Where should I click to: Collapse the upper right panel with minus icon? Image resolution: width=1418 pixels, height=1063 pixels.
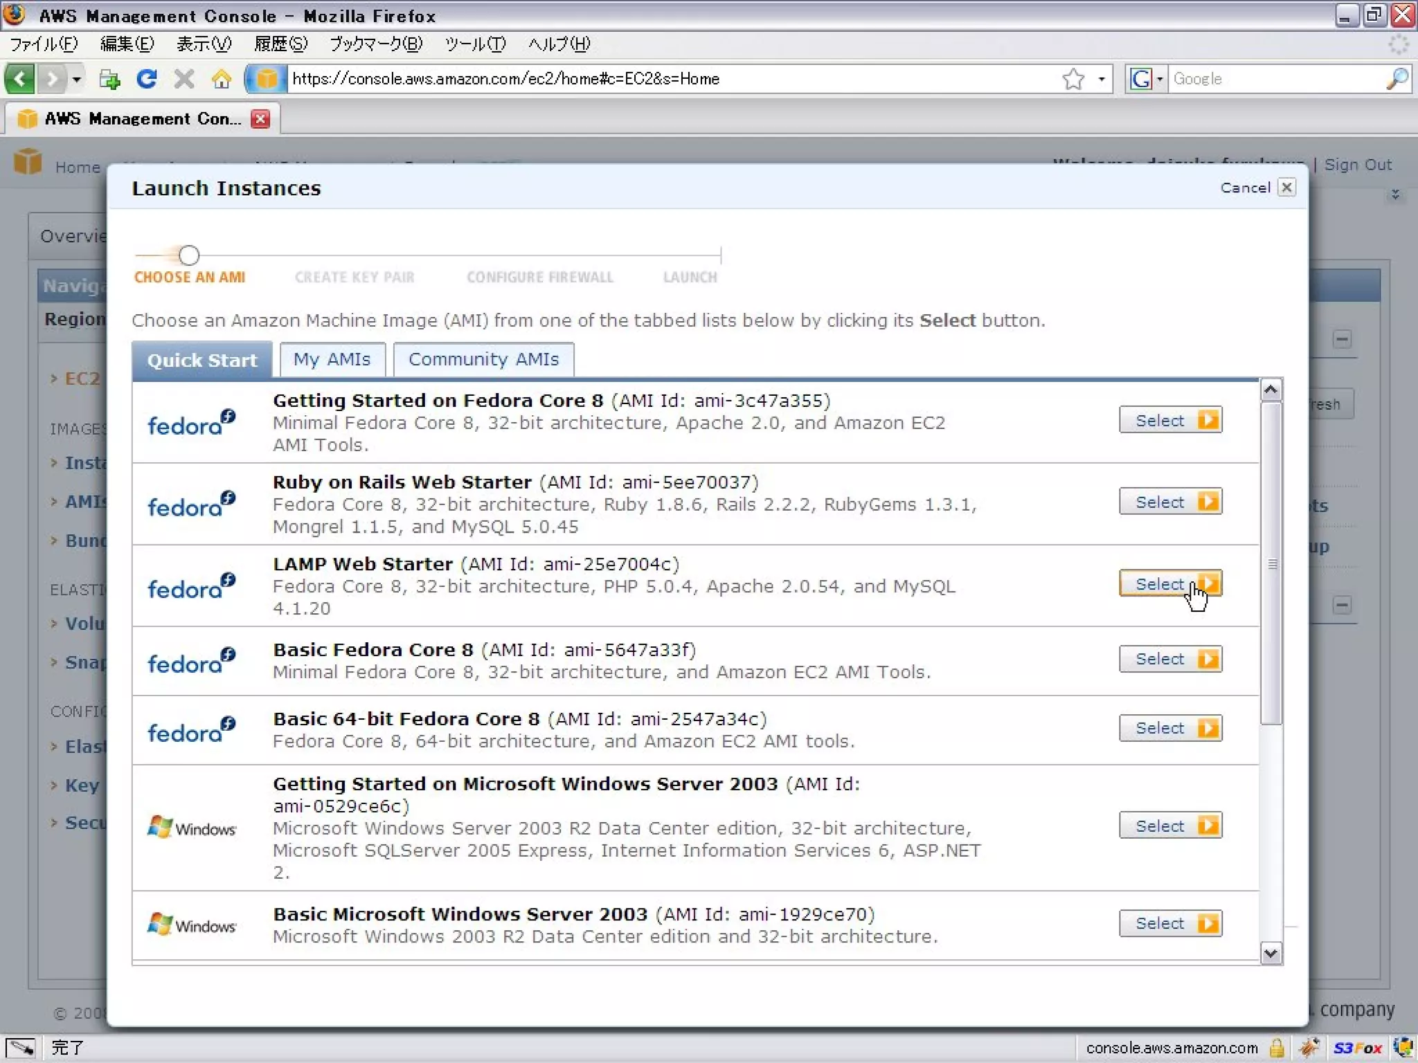tap(1342, 339)
